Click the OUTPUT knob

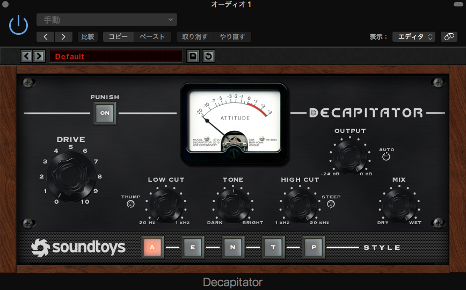click(350, 156)
